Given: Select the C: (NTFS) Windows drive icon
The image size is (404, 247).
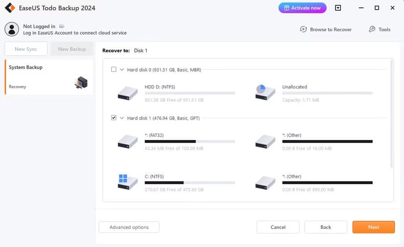Looking at the screenshot, I should [x=127, y=182].
